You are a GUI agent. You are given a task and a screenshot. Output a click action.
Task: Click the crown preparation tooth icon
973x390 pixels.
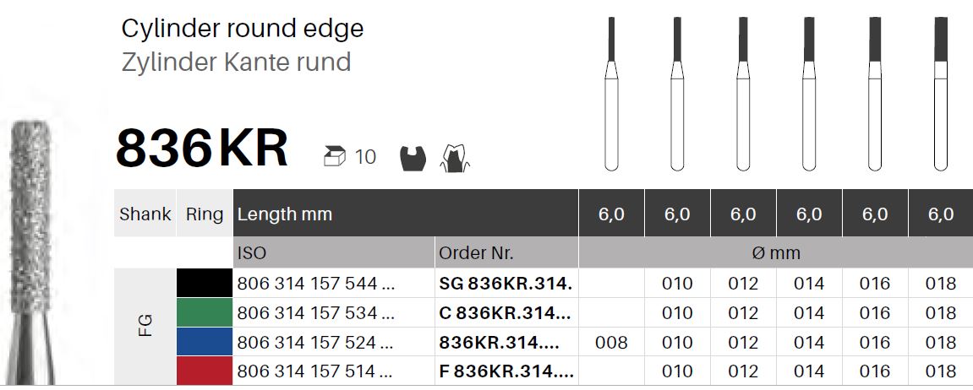click(455, 158)
